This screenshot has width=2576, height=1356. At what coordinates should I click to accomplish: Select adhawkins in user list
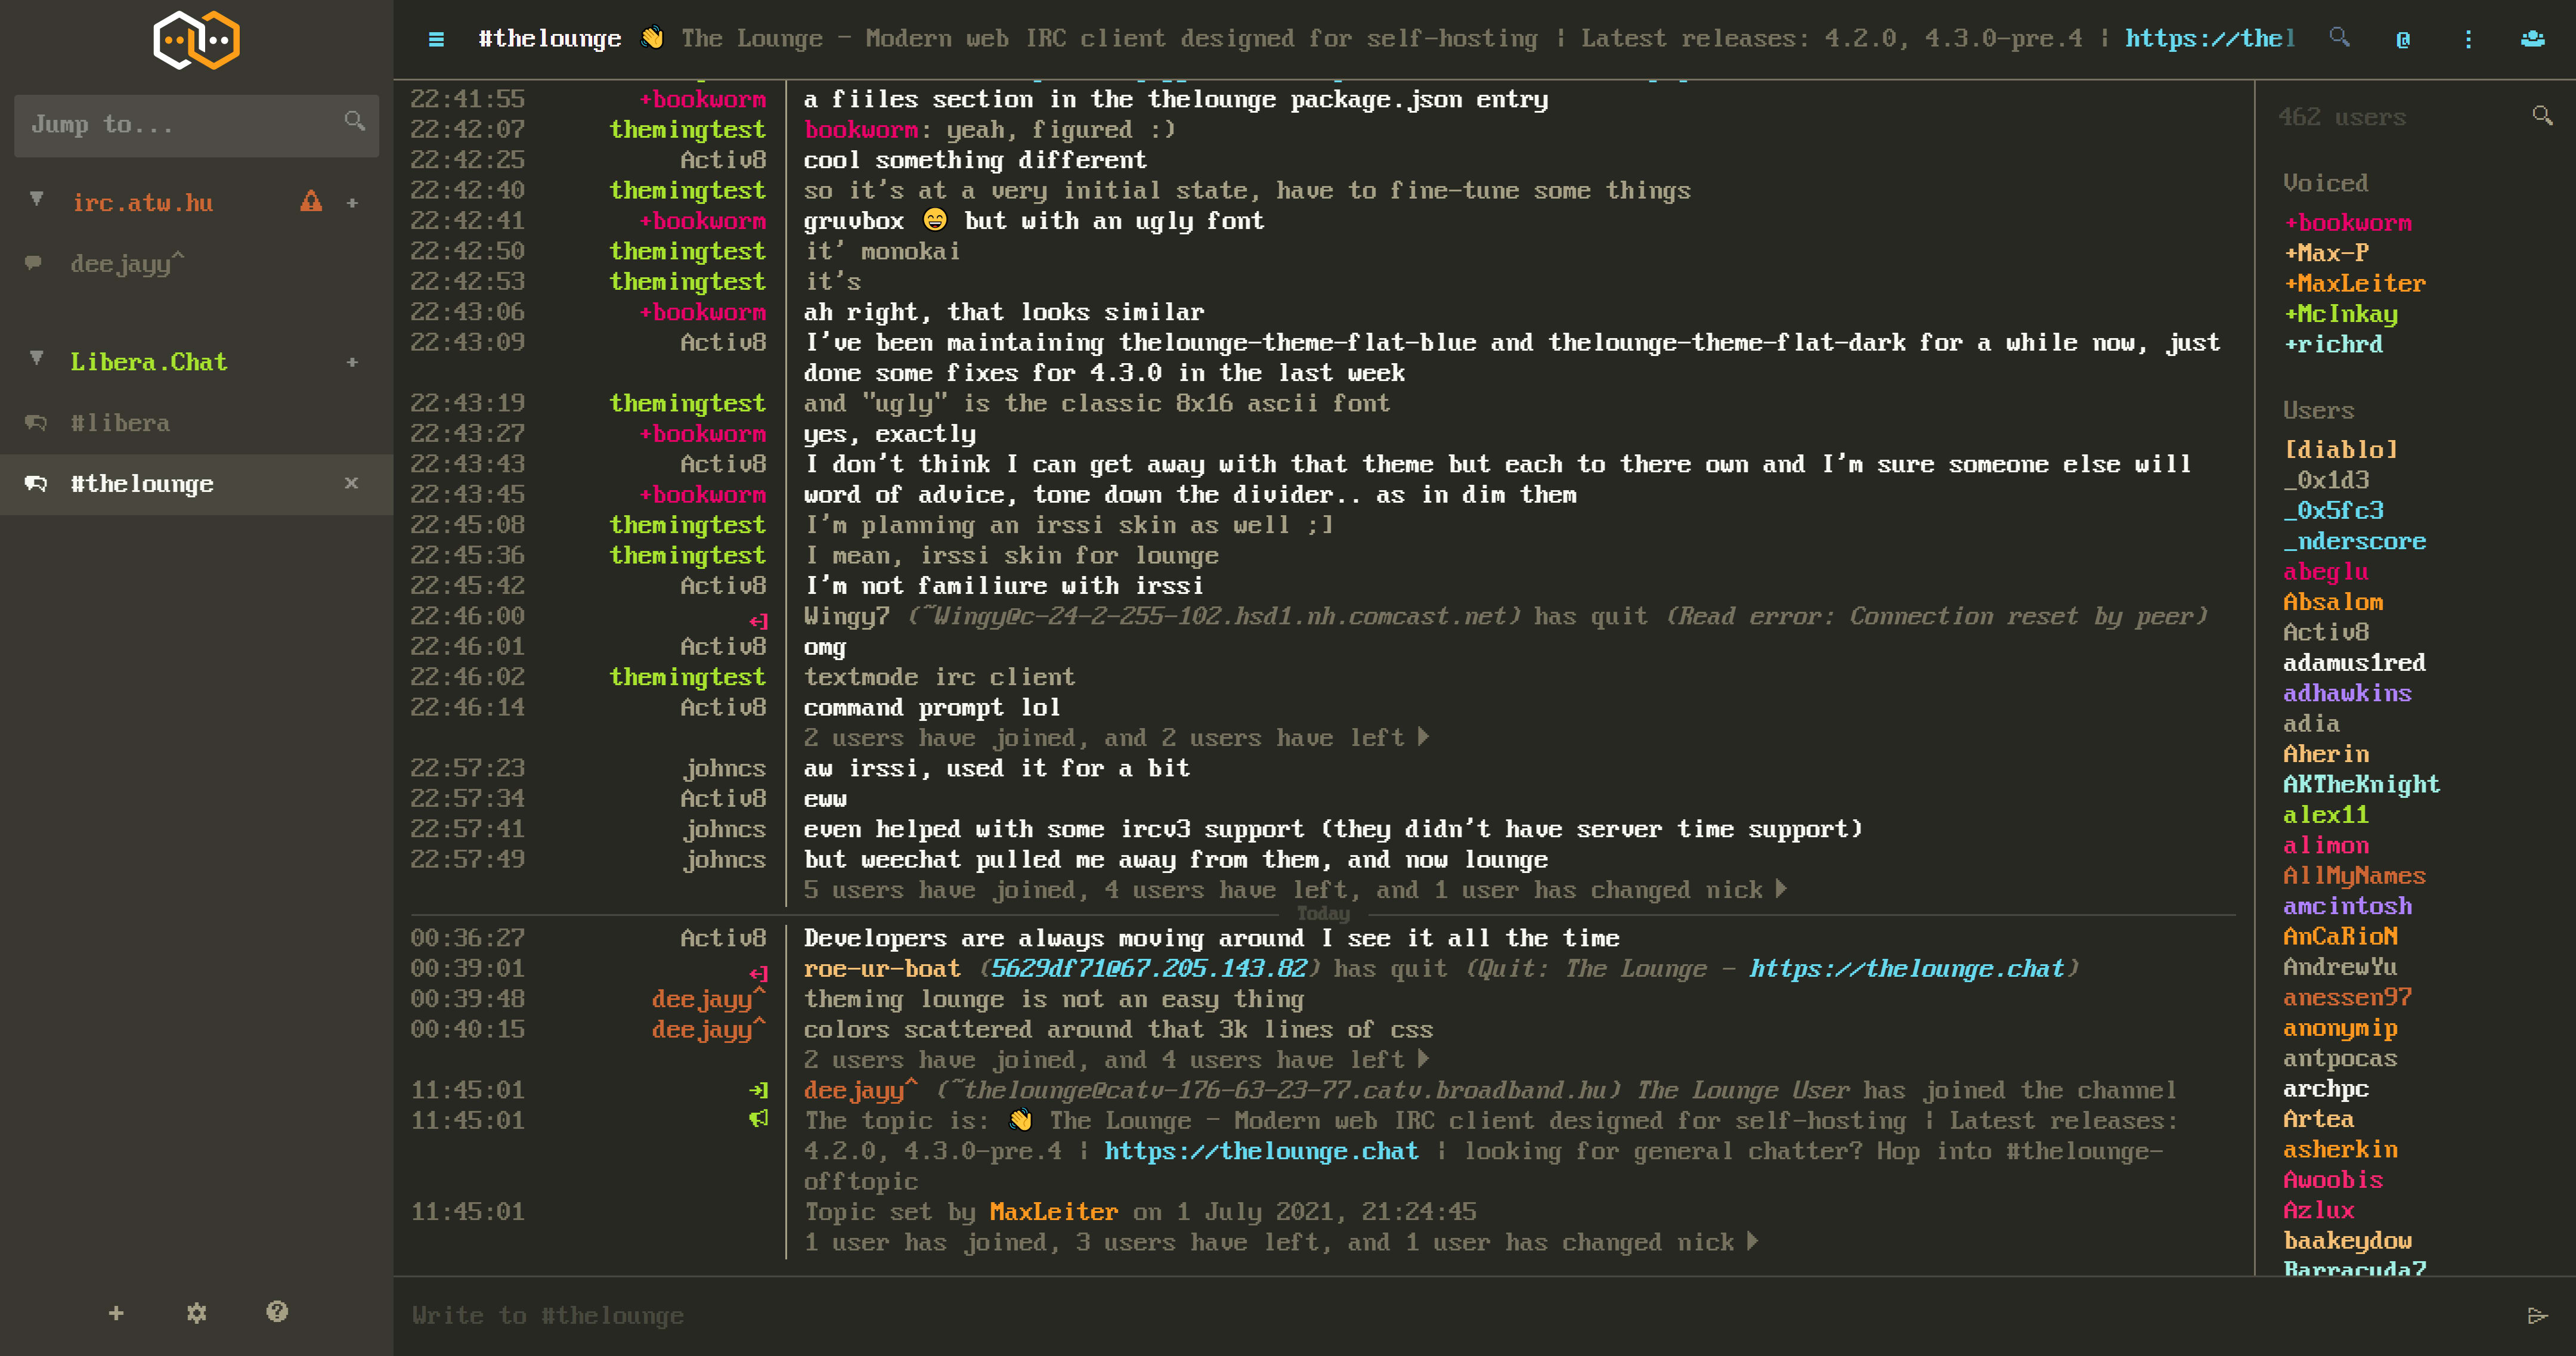click(x=2347, y=693)
